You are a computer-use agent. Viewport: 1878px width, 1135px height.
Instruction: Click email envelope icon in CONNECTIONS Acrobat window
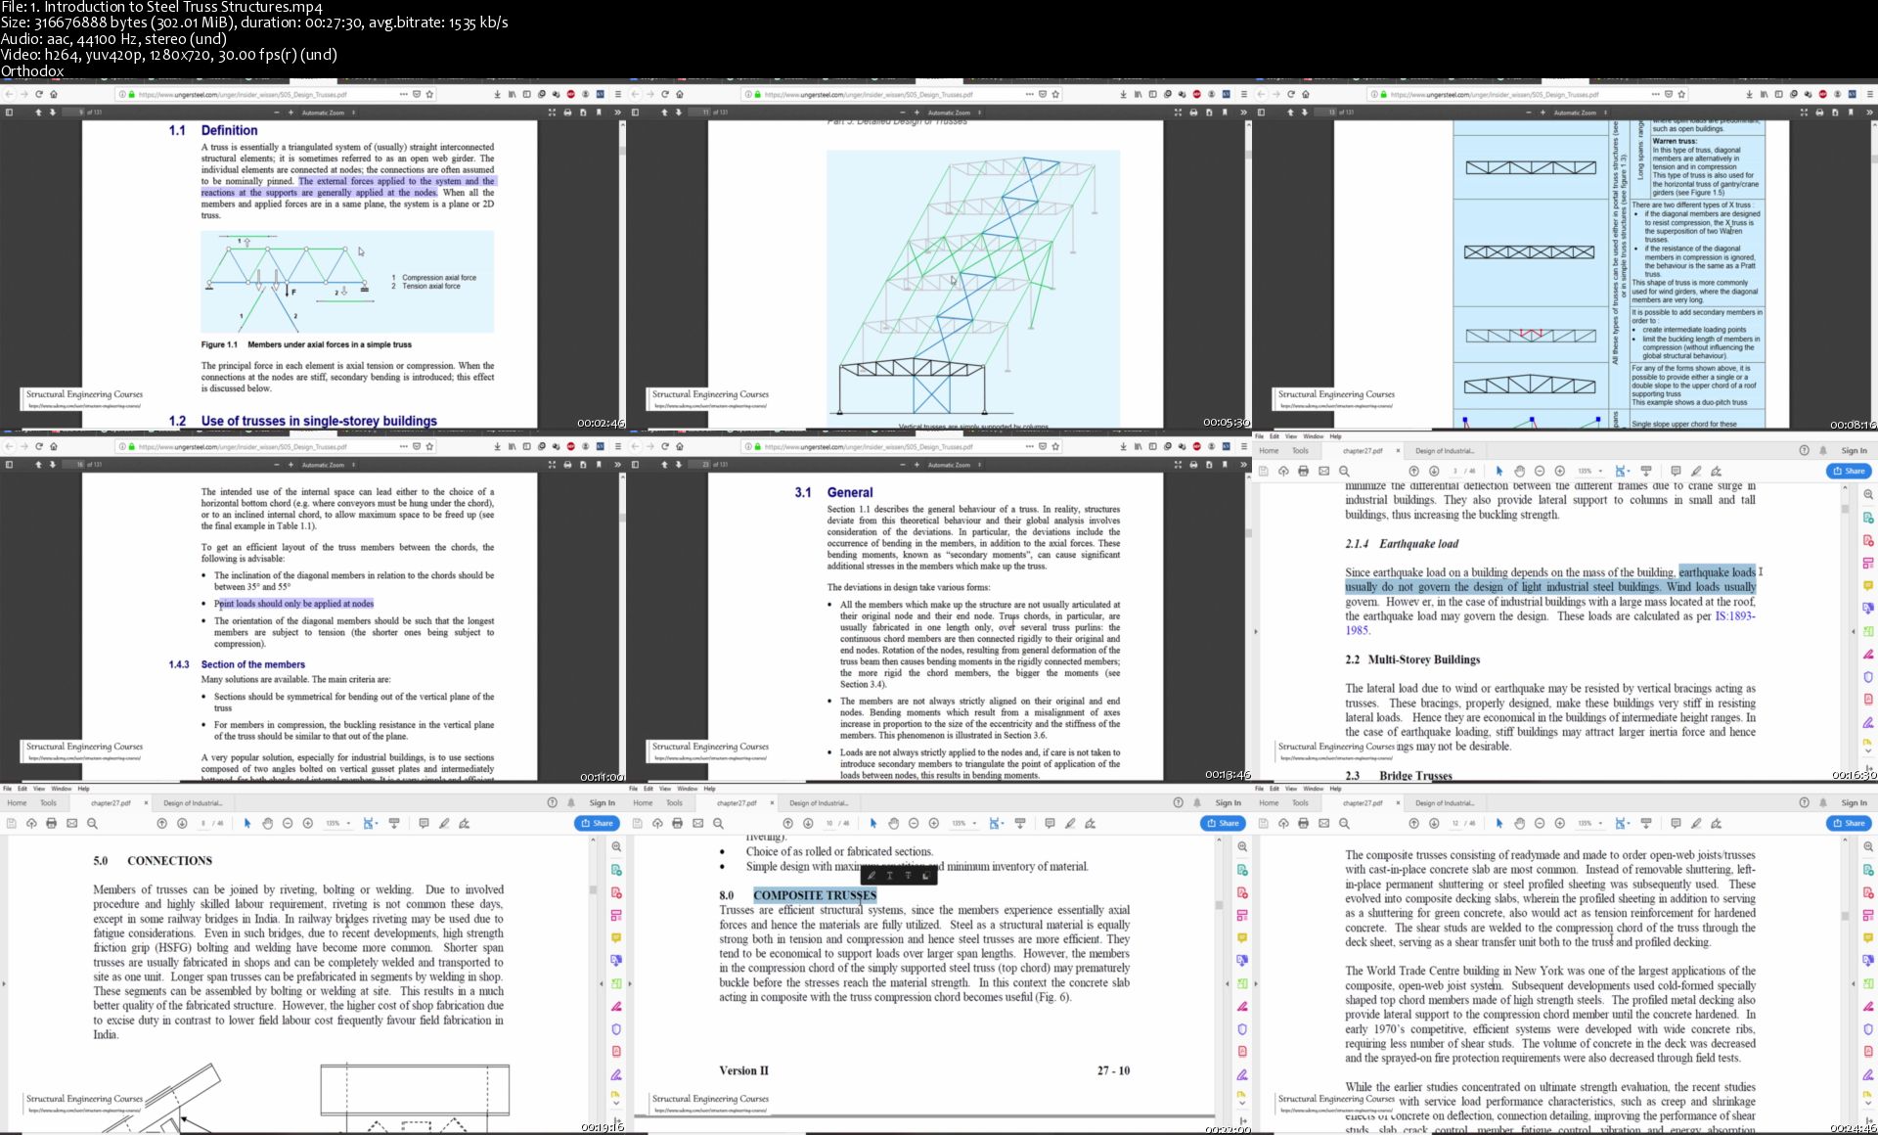pos(71,823)
